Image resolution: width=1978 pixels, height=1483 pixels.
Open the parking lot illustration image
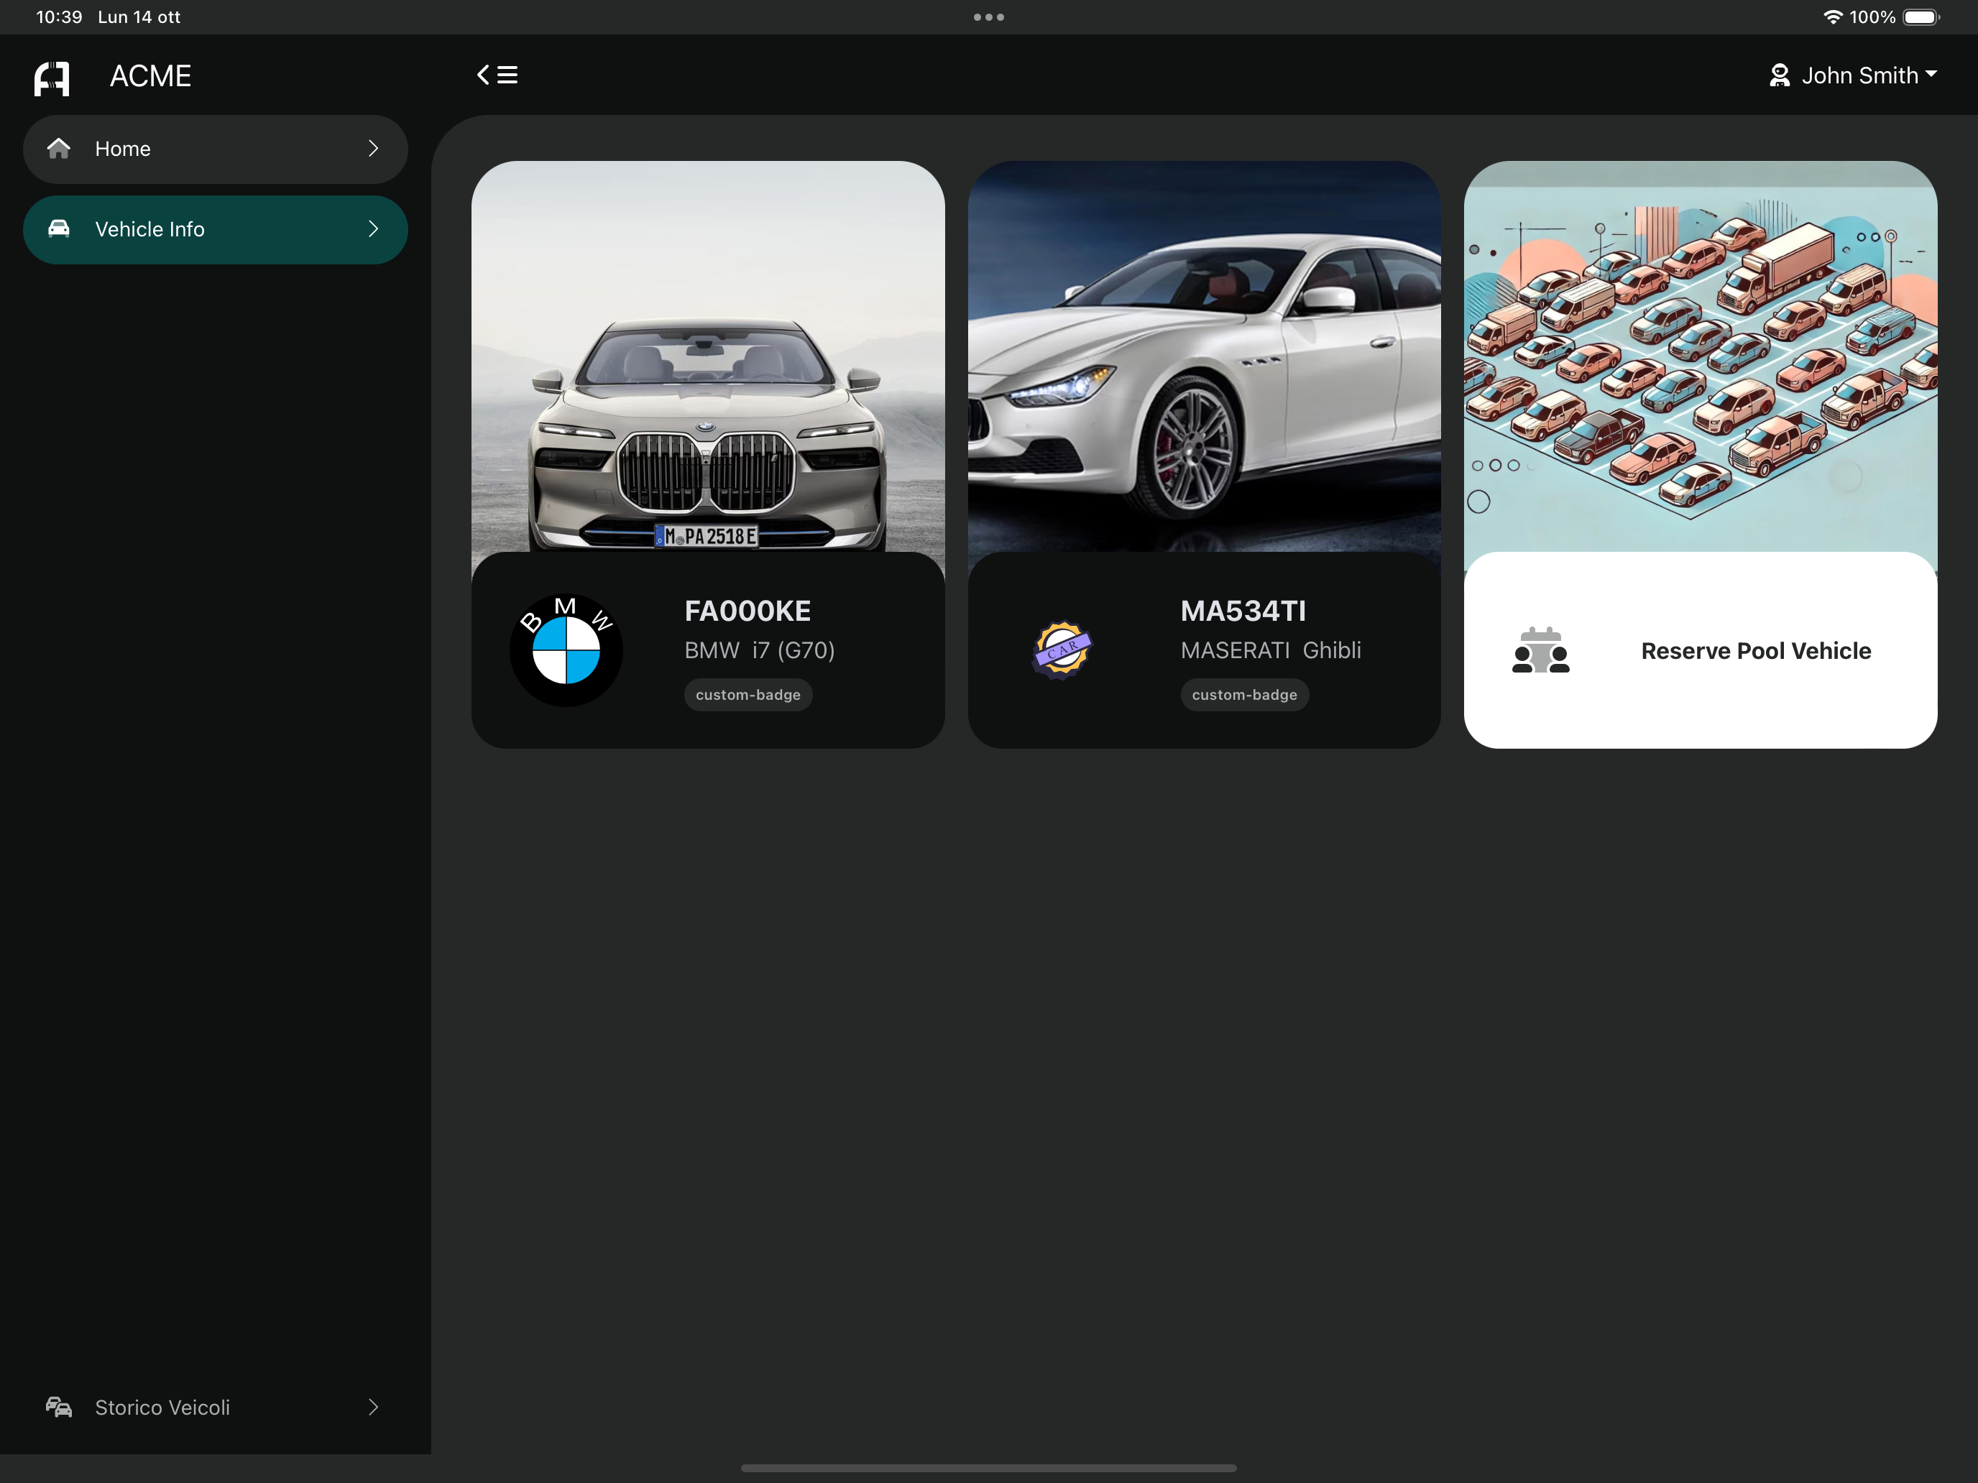click(x=1700, y=356)
